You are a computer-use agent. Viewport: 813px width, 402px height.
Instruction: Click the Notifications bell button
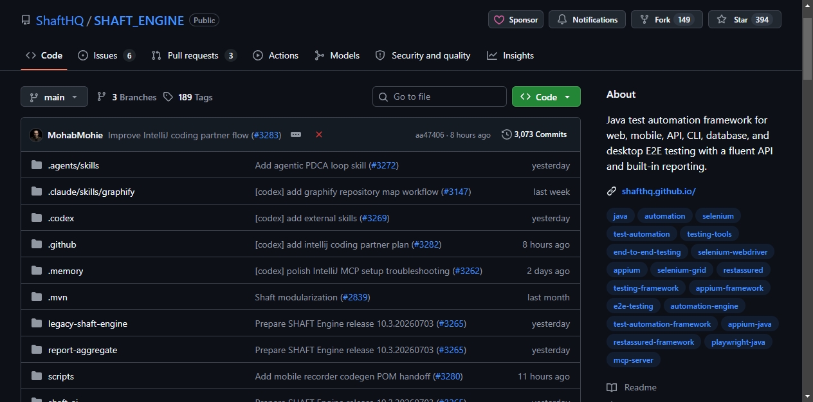587,19
